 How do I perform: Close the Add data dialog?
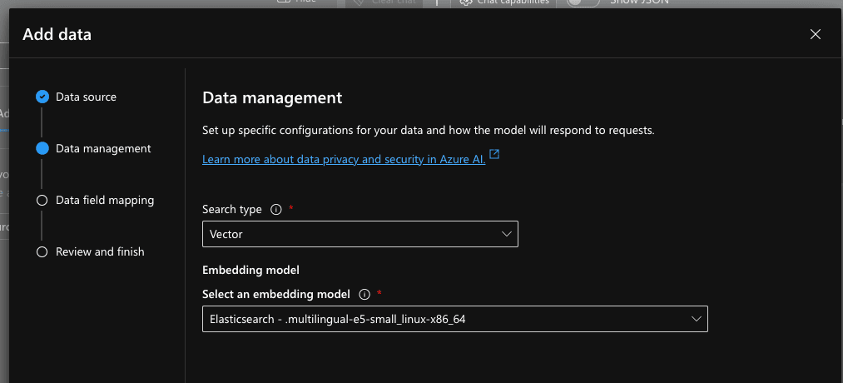816,34
